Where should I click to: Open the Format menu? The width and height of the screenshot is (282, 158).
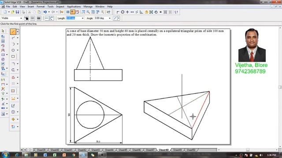(41, 7)
